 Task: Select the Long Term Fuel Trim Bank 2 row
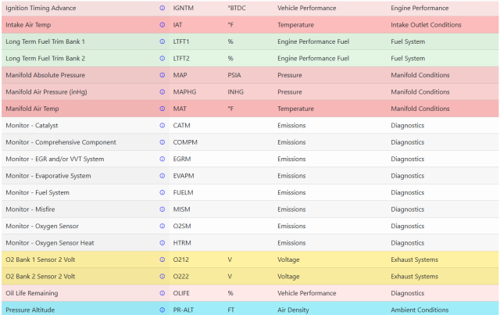pos(250,59)
